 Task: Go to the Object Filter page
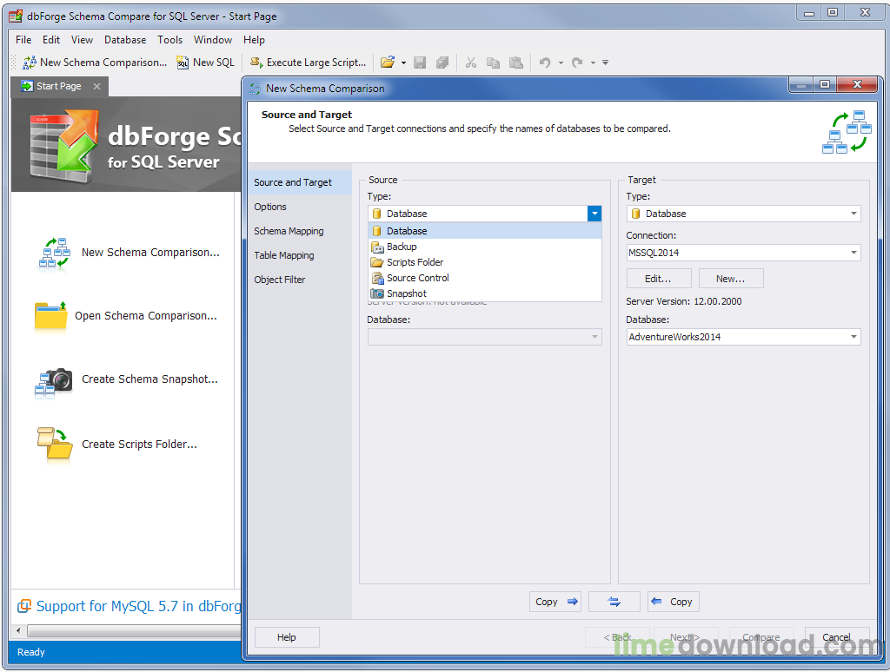tap(280, 280)
